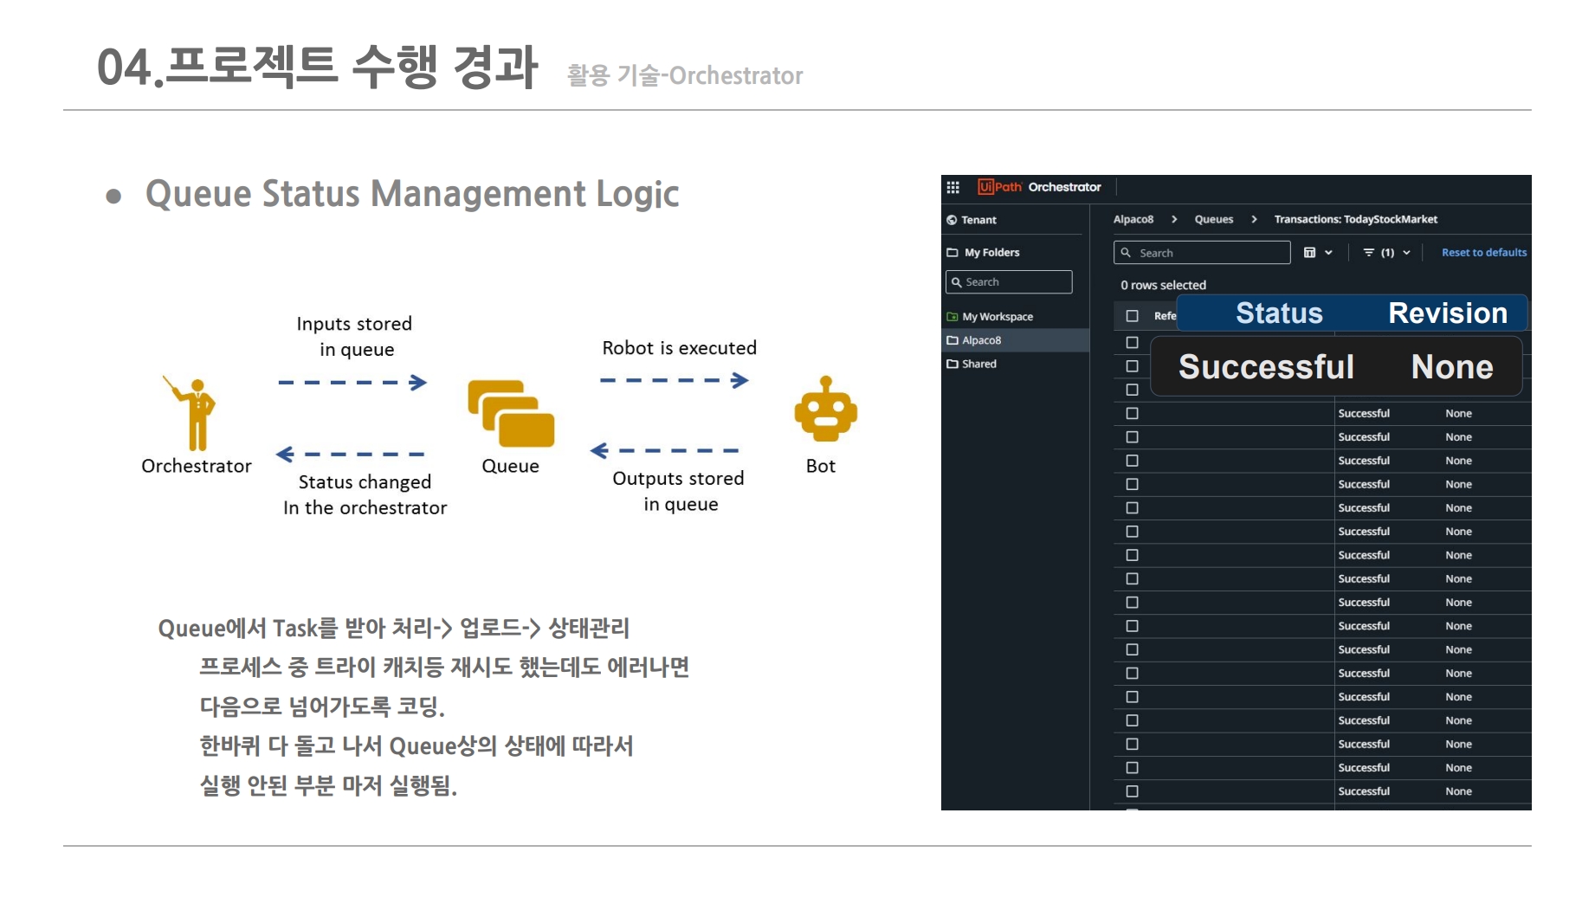The width and height of the screenshot is (1595, 897).
Task: Click the Orchestrator conductor figure icon
Action: coord(190,413)
